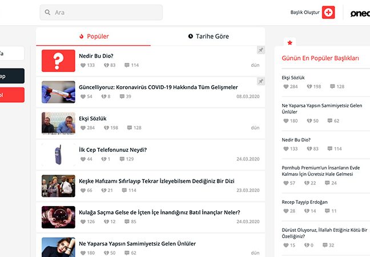Switch to the Popüler tab

[x=94, y=37]
